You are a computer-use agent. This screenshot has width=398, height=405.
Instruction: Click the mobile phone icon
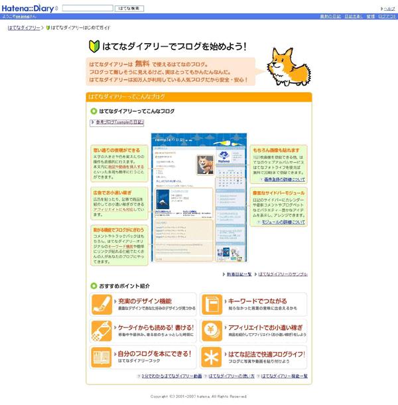101,331
